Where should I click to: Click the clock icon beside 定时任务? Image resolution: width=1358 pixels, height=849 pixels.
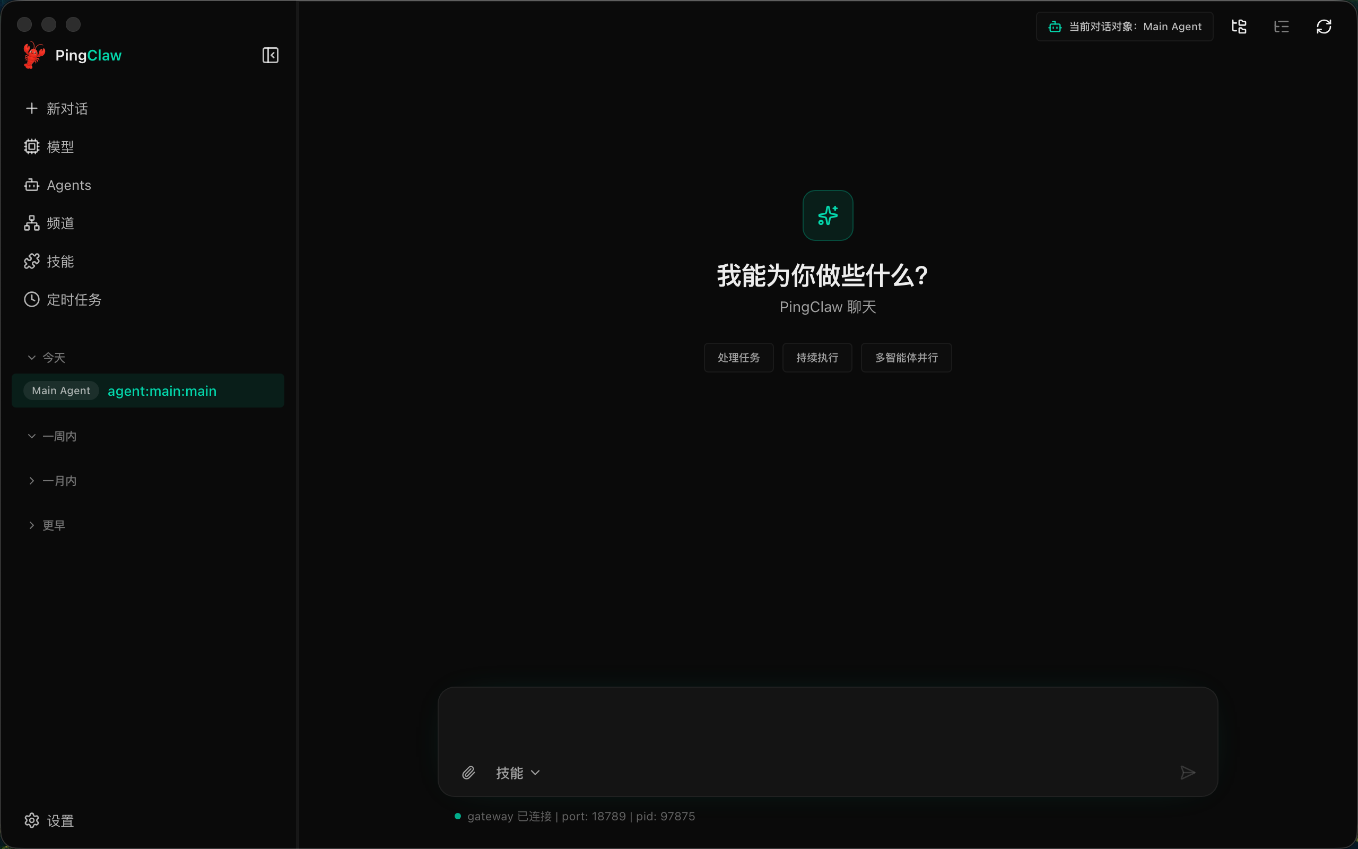[32, 299]
